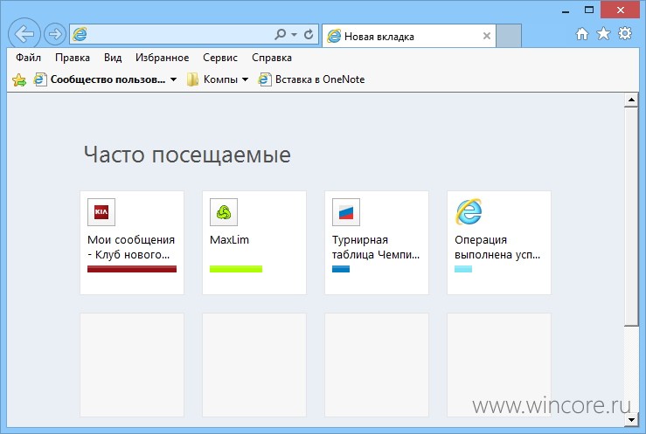Click the light blue bar on Операция tile
The height and width of the screenshot is (434, 646).
(x=463, y=269)
